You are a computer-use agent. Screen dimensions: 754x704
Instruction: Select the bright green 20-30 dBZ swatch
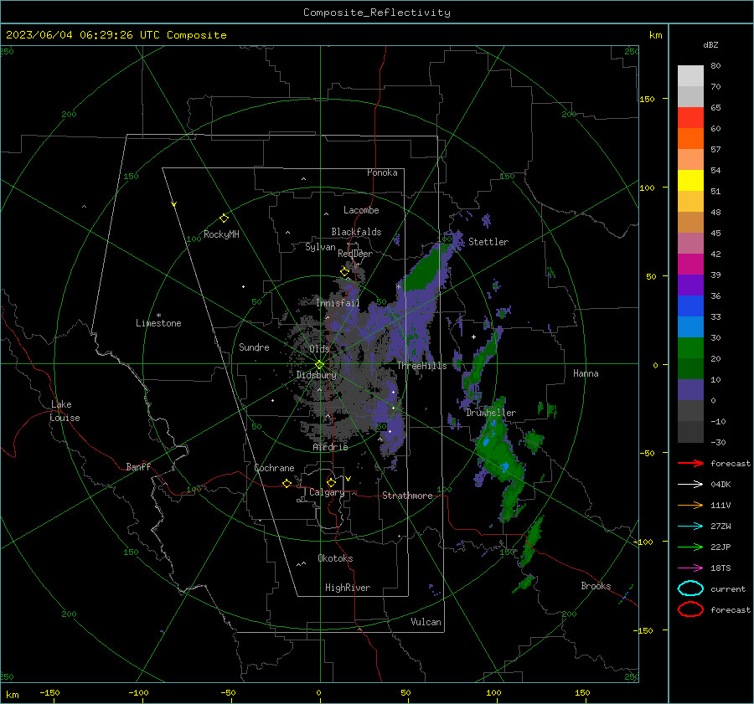click(690, 348)
